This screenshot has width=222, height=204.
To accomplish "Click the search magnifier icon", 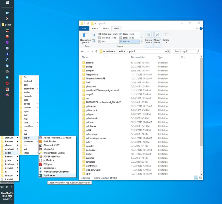I will click(x=198, y=52).
